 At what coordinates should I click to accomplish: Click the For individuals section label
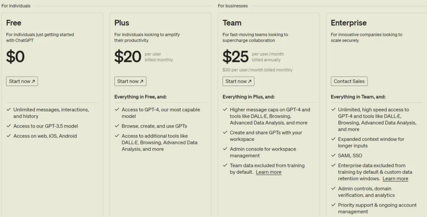16,5
